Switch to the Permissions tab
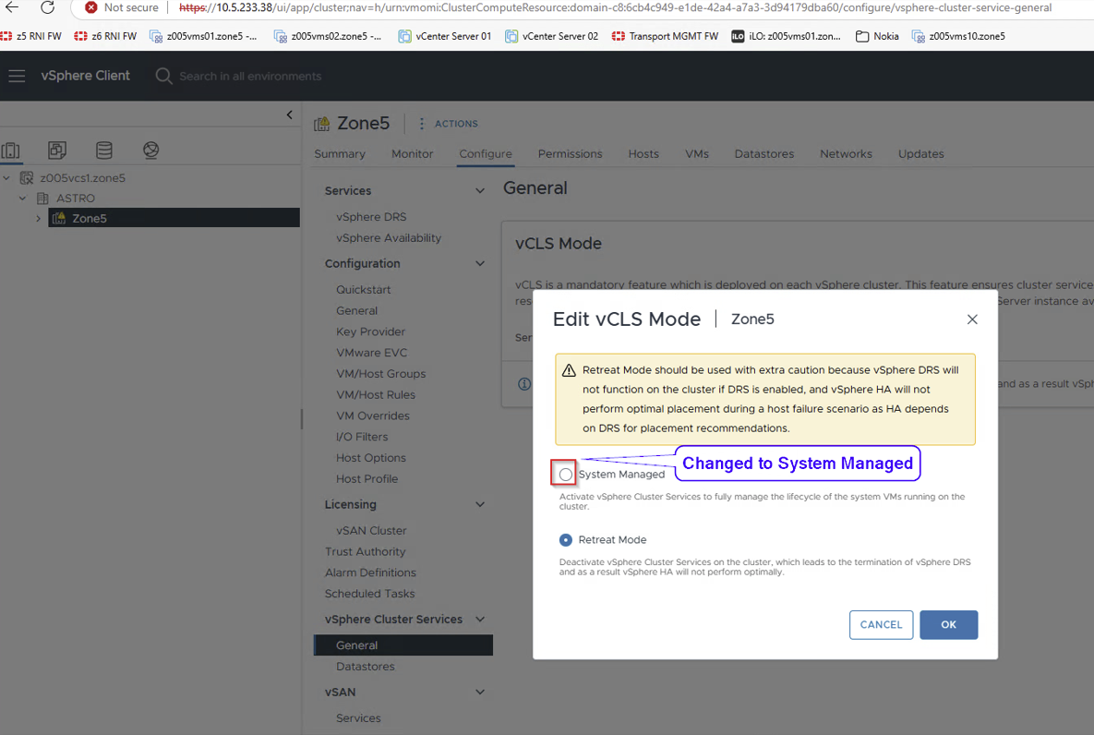This screenshot has height=735, width=1094. 570,153
